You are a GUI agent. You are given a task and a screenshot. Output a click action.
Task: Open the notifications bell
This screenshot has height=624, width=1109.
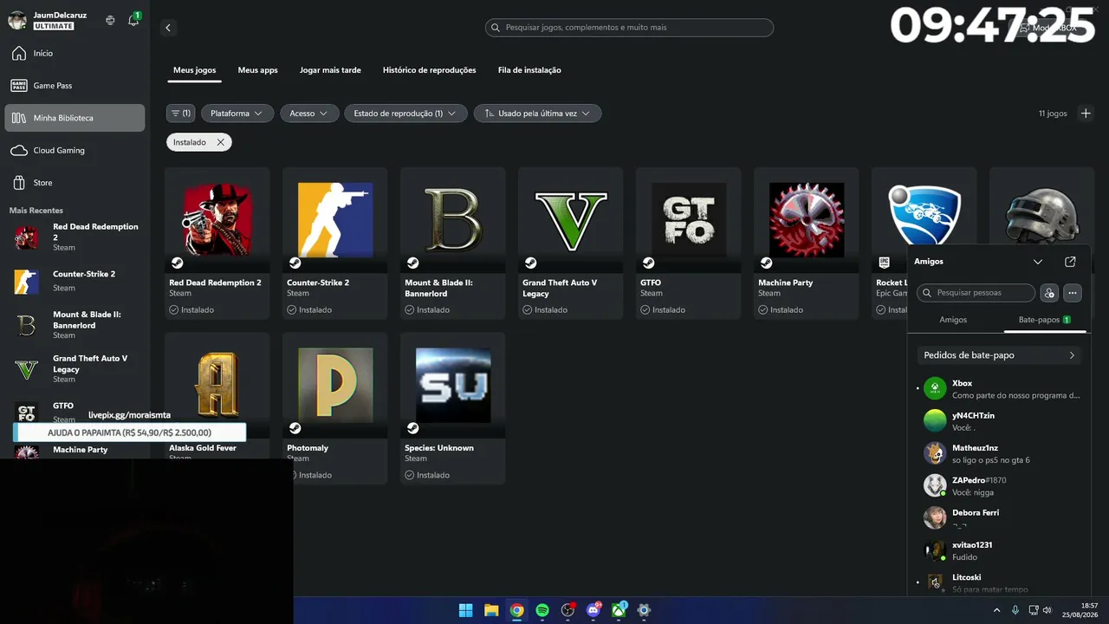coord(133,20)
